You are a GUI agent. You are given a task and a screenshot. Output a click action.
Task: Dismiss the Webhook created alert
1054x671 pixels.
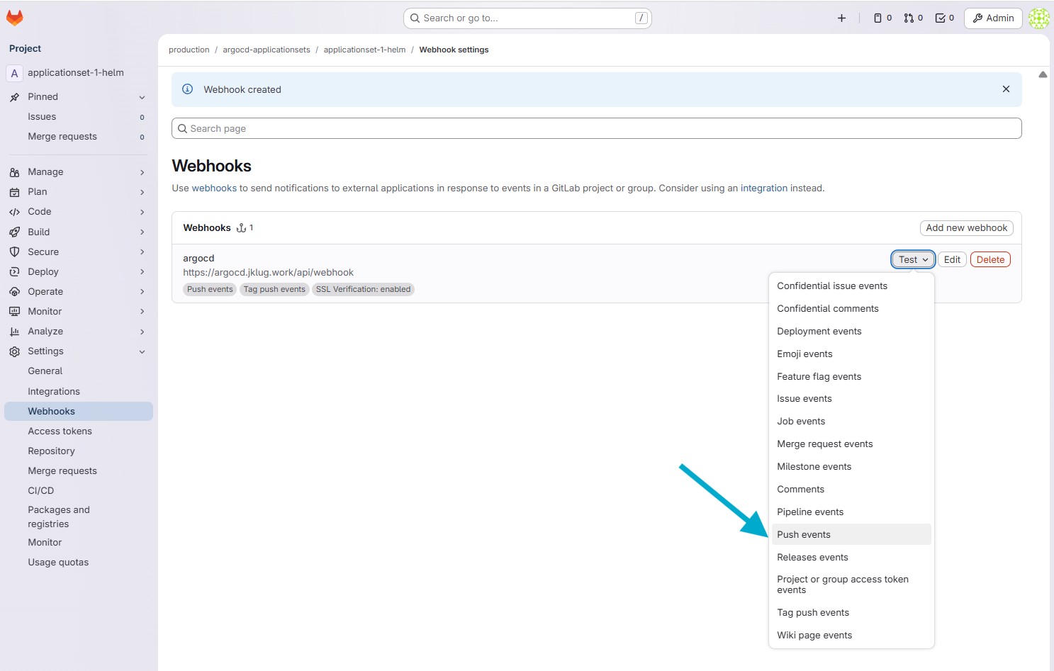point(1006,89)
